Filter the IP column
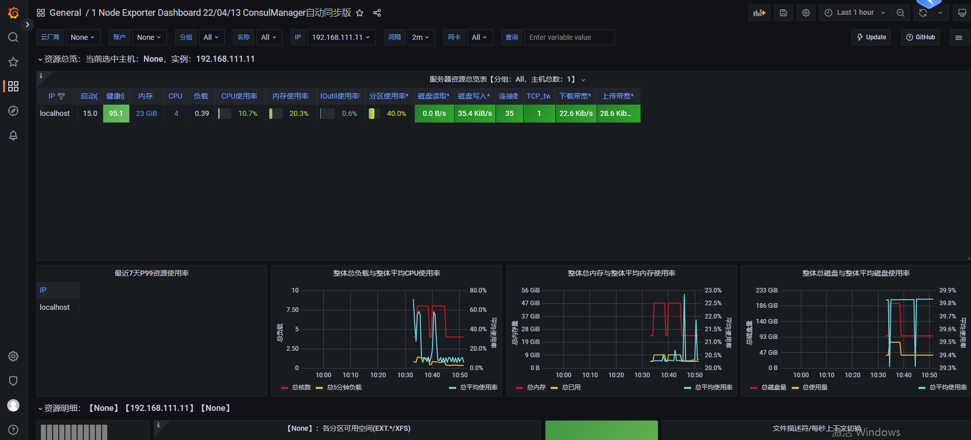This screenshot has height=440, width=971. [61, 96]
